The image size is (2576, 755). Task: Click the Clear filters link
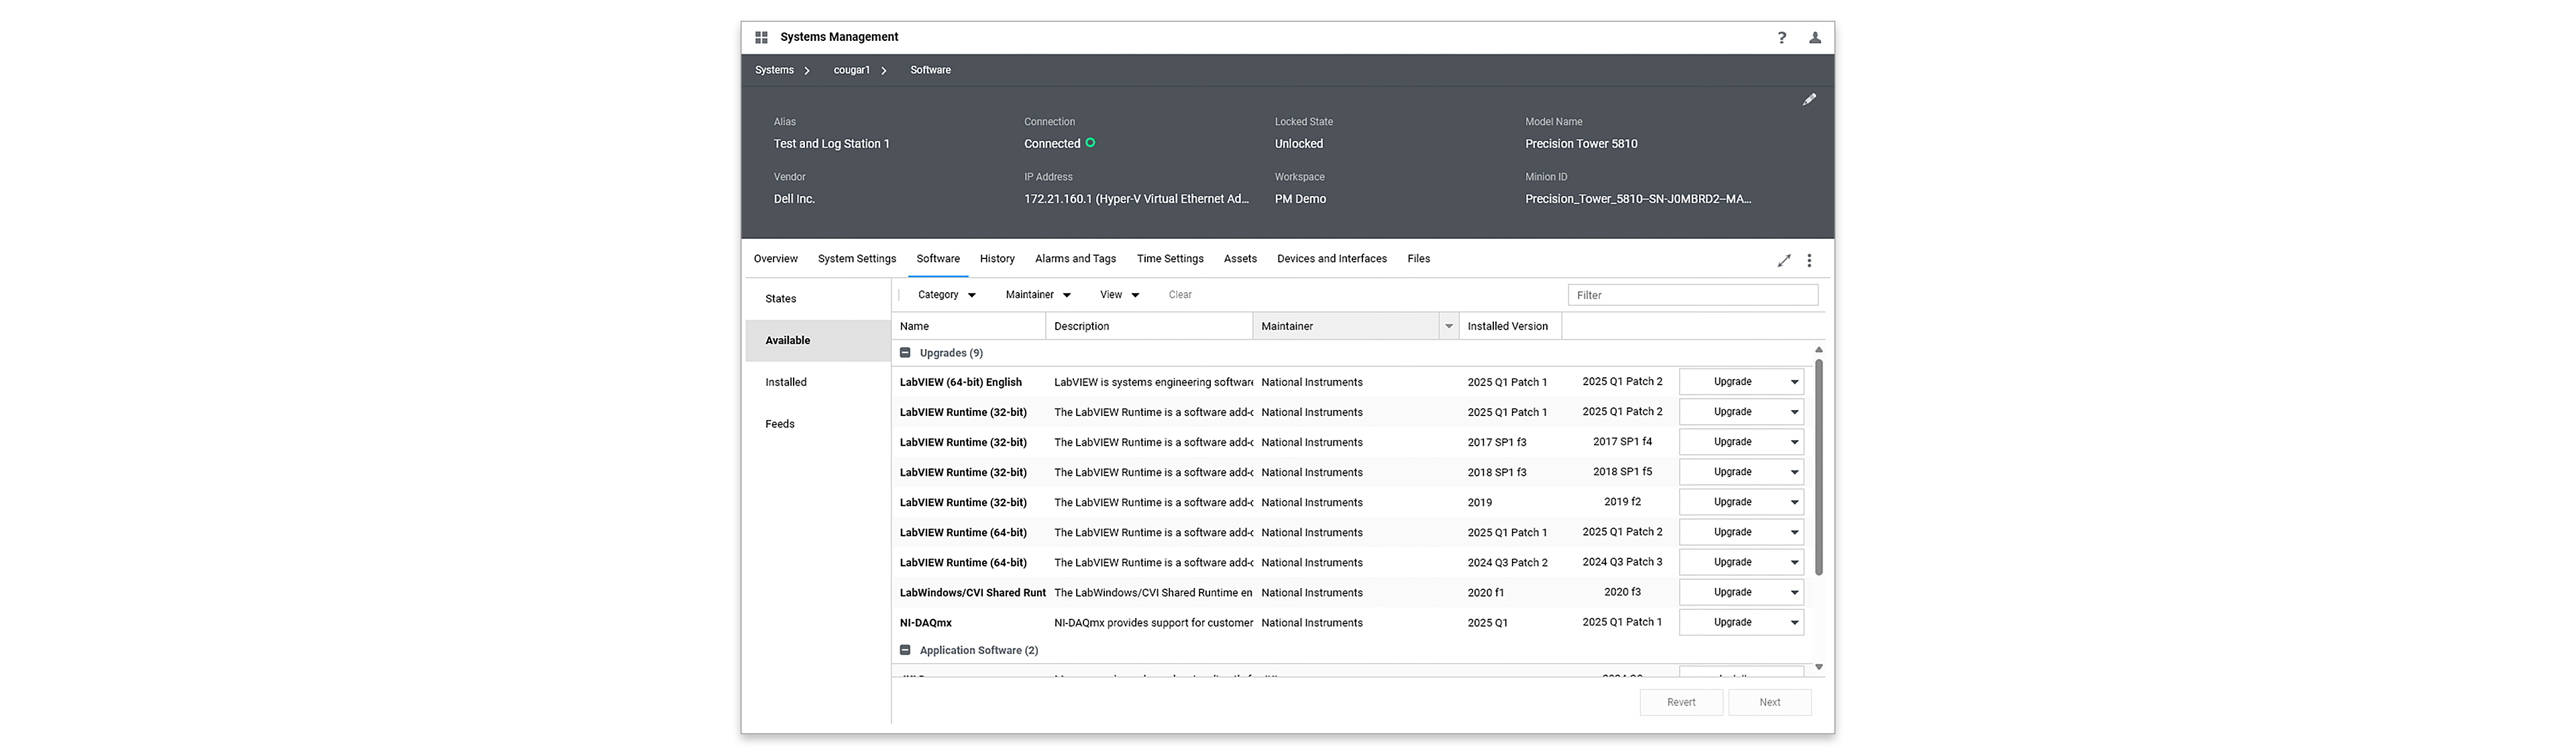(x=1180, y=295)
